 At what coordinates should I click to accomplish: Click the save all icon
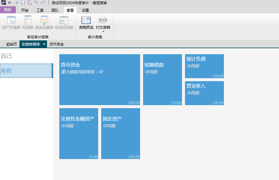(x=30, y=3)
